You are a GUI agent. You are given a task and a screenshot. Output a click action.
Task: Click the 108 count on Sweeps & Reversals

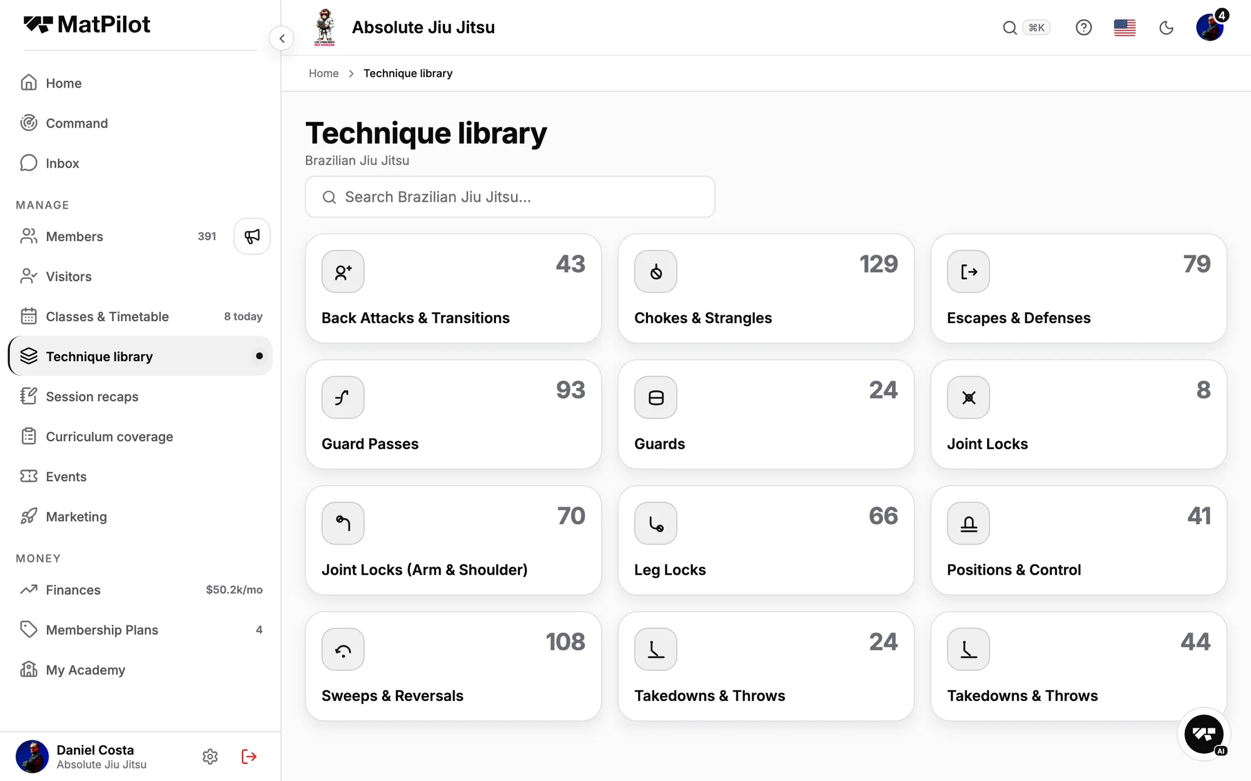click(x=565, y=642)
